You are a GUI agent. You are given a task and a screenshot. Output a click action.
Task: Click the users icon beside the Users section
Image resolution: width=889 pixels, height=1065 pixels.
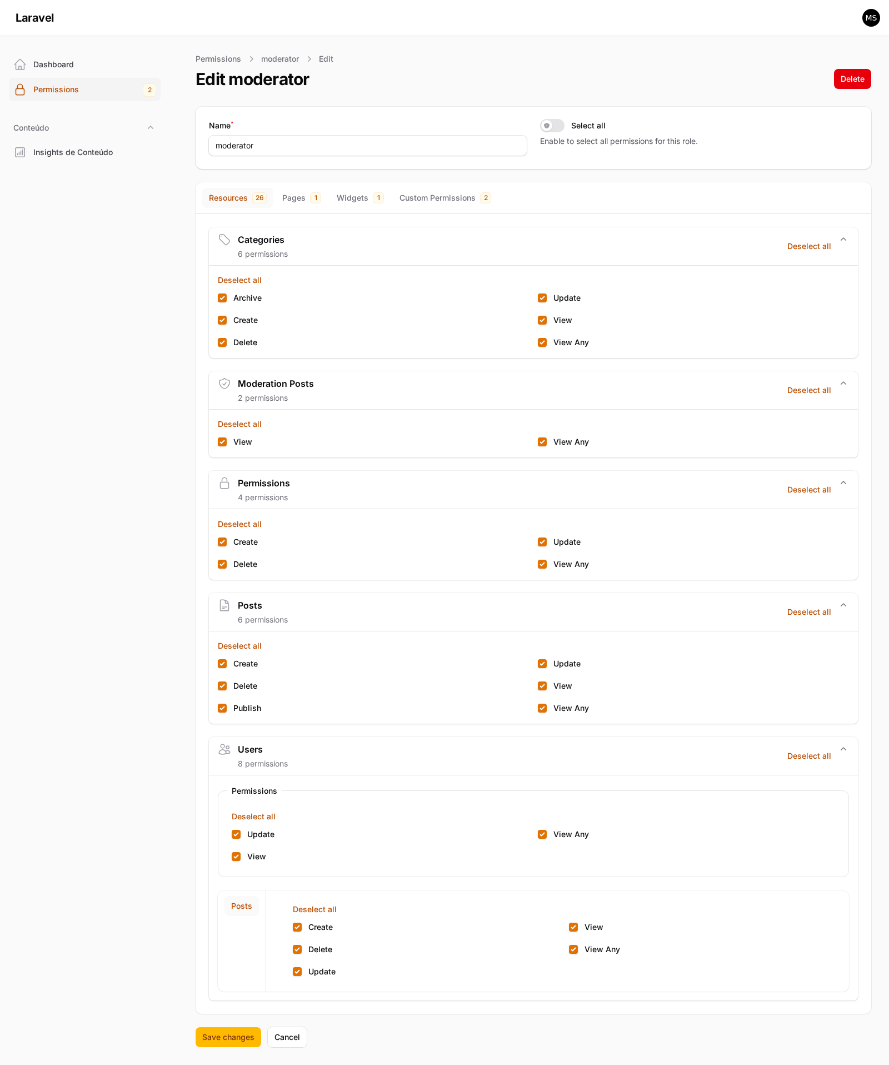click(x=224, y=749)
